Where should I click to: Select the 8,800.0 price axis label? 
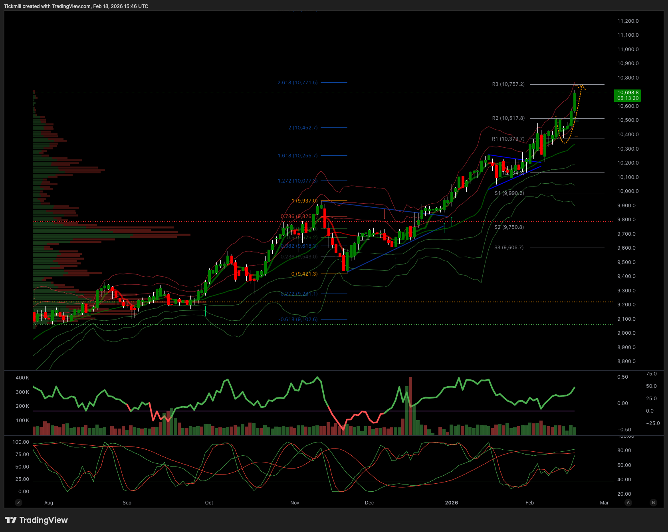click(626, 361)
